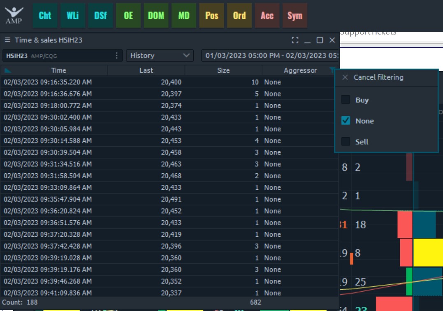The image size is (443, 311).
Task: Open the HSIH23 symbol options dots
Action: [117, 55]
